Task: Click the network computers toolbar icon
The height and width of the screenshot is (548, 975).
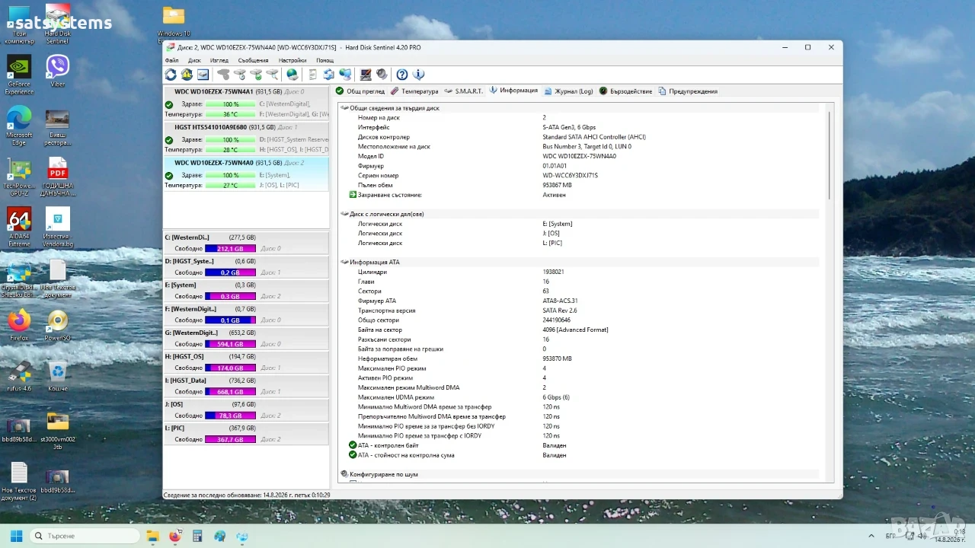Action: tap(346, 75)
